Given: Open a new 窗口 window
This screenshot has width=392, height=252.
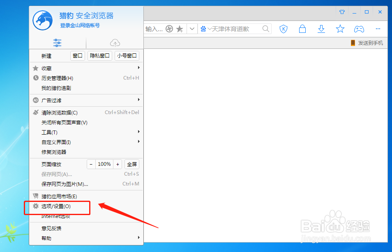Looking at the screenshot, I should pos(78,56).
